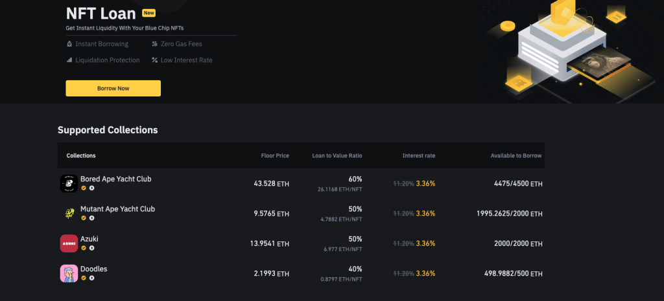Click the 6.977 ETH/NFT value
The width and height of the screenshot is (664, 301).
(343, 249)
